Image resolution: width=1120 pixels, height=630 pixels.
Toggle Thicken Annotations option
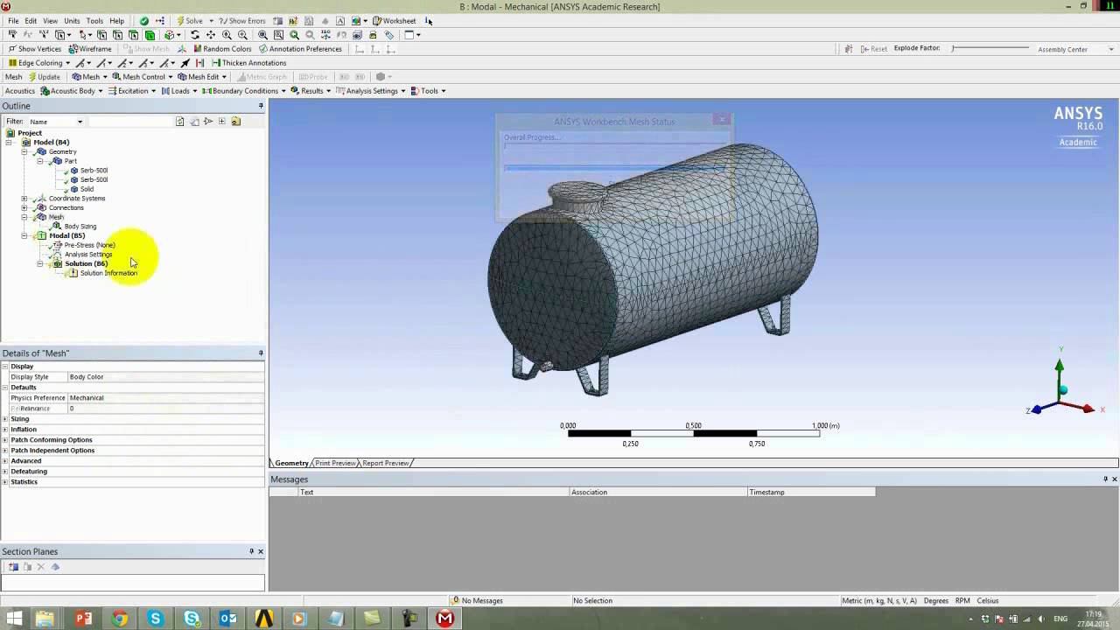248,63
